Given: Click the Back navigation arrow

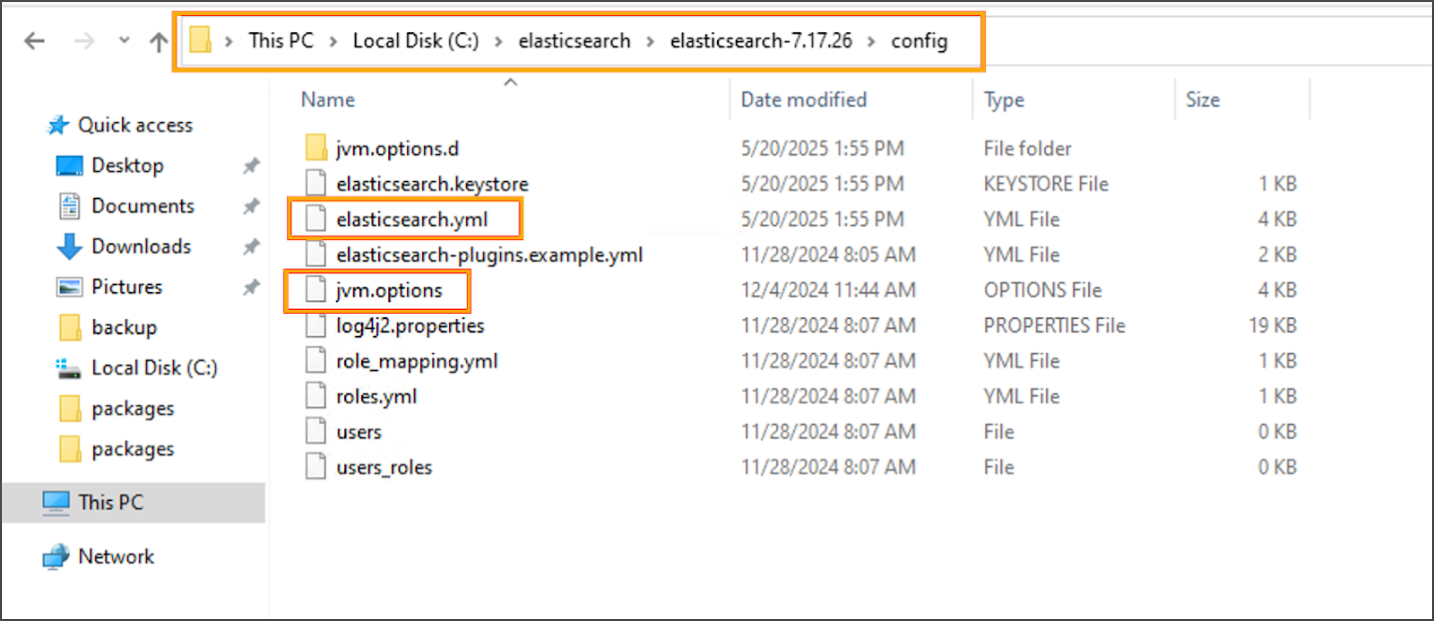Looking at the screenshot, I should pos(34,41).
